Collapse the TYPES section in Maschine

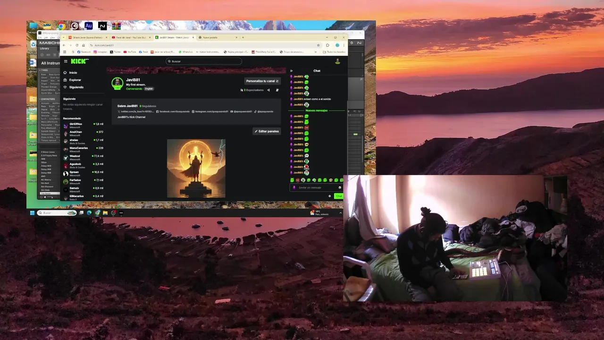[x=44, y=70]
